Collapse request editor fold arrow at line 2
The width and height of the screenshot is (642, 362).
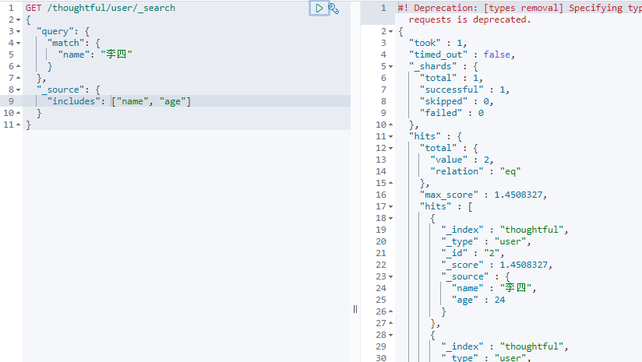point(19,20)
